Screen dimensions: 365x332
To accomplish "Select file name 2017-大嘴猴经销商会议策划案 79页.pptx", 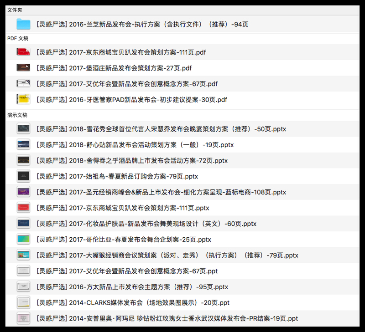I will pos(167,255).
